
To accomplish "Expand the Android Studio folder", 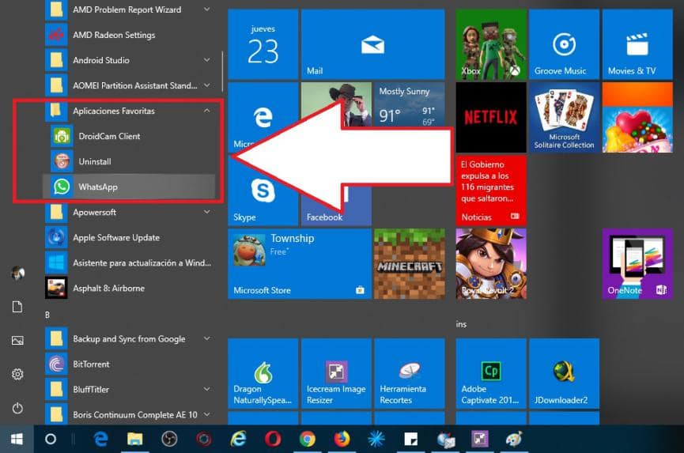I will 206,60.
